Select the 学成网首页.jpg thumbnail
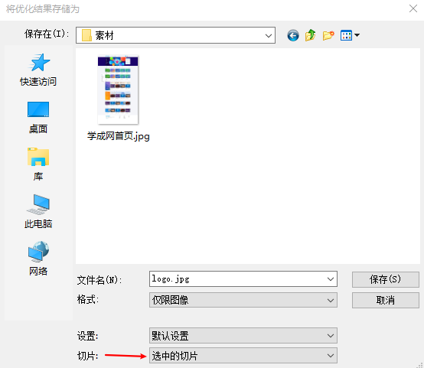The image size is (424, 368). (118, 98)
